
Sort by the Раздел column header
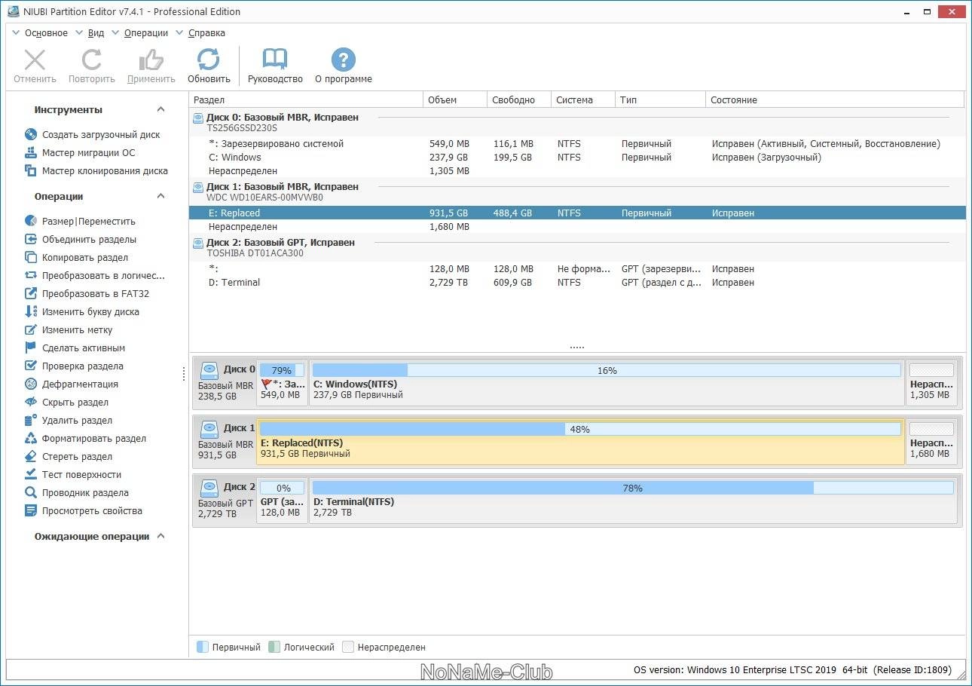tap(306, 100)
